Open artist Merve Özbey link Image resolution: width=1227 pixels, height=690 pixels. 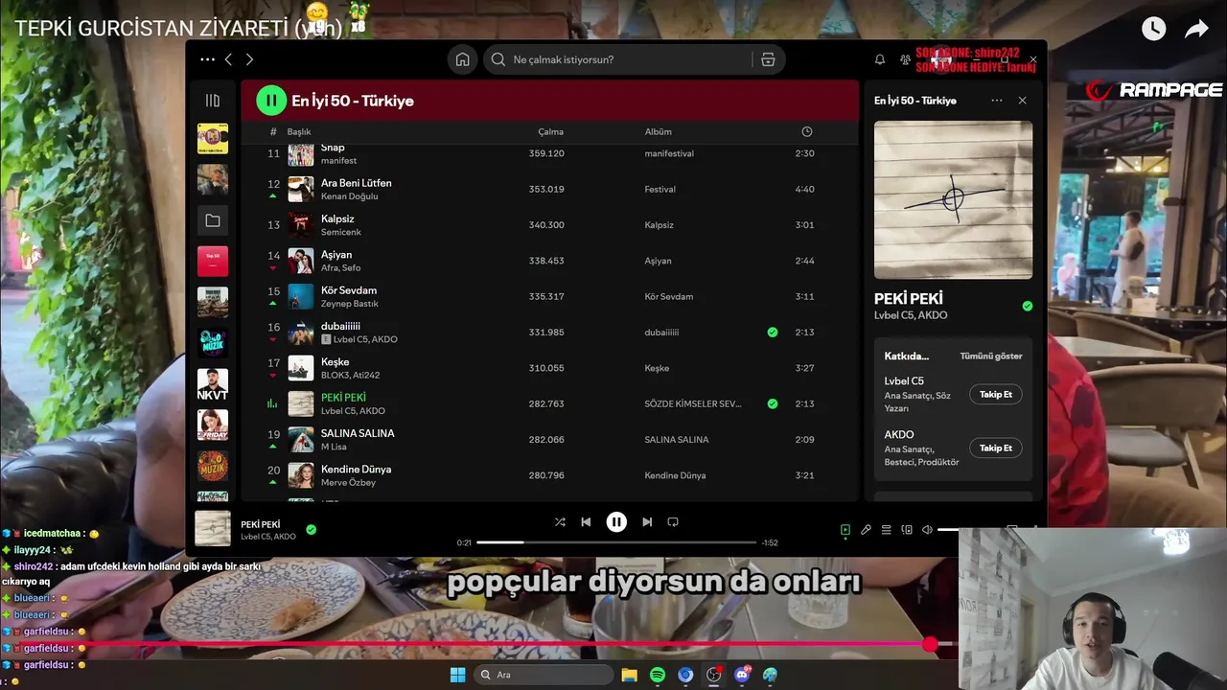[x=348, y=483]
